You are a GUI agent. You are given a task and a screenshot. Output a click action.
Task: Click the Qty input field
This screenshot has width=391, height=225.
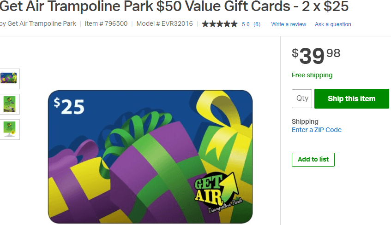pos(302,99)
